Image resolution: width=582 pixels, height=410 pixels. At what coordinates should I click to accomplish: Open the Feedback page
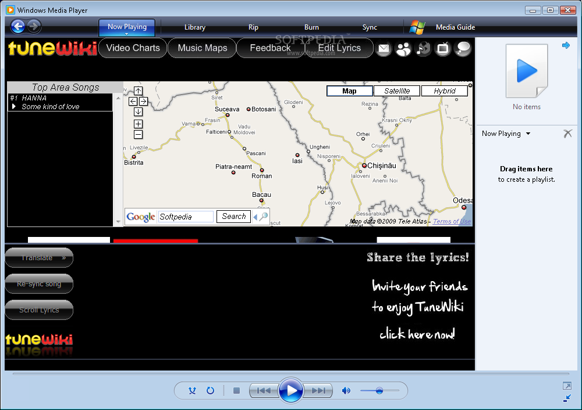[270, 48]
